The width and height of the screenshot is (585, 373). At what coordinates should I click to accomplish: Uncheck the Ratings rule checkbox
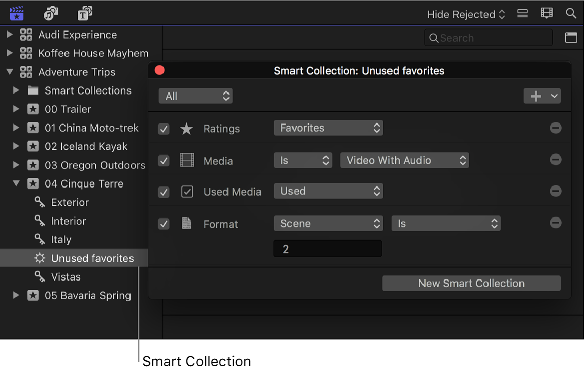click(x=164, y=129)
